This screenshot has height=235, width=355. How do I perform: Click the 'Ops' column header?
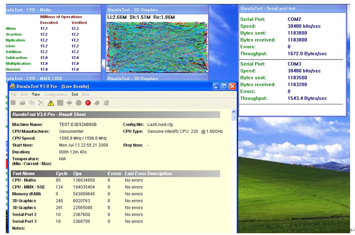[77, 173]
